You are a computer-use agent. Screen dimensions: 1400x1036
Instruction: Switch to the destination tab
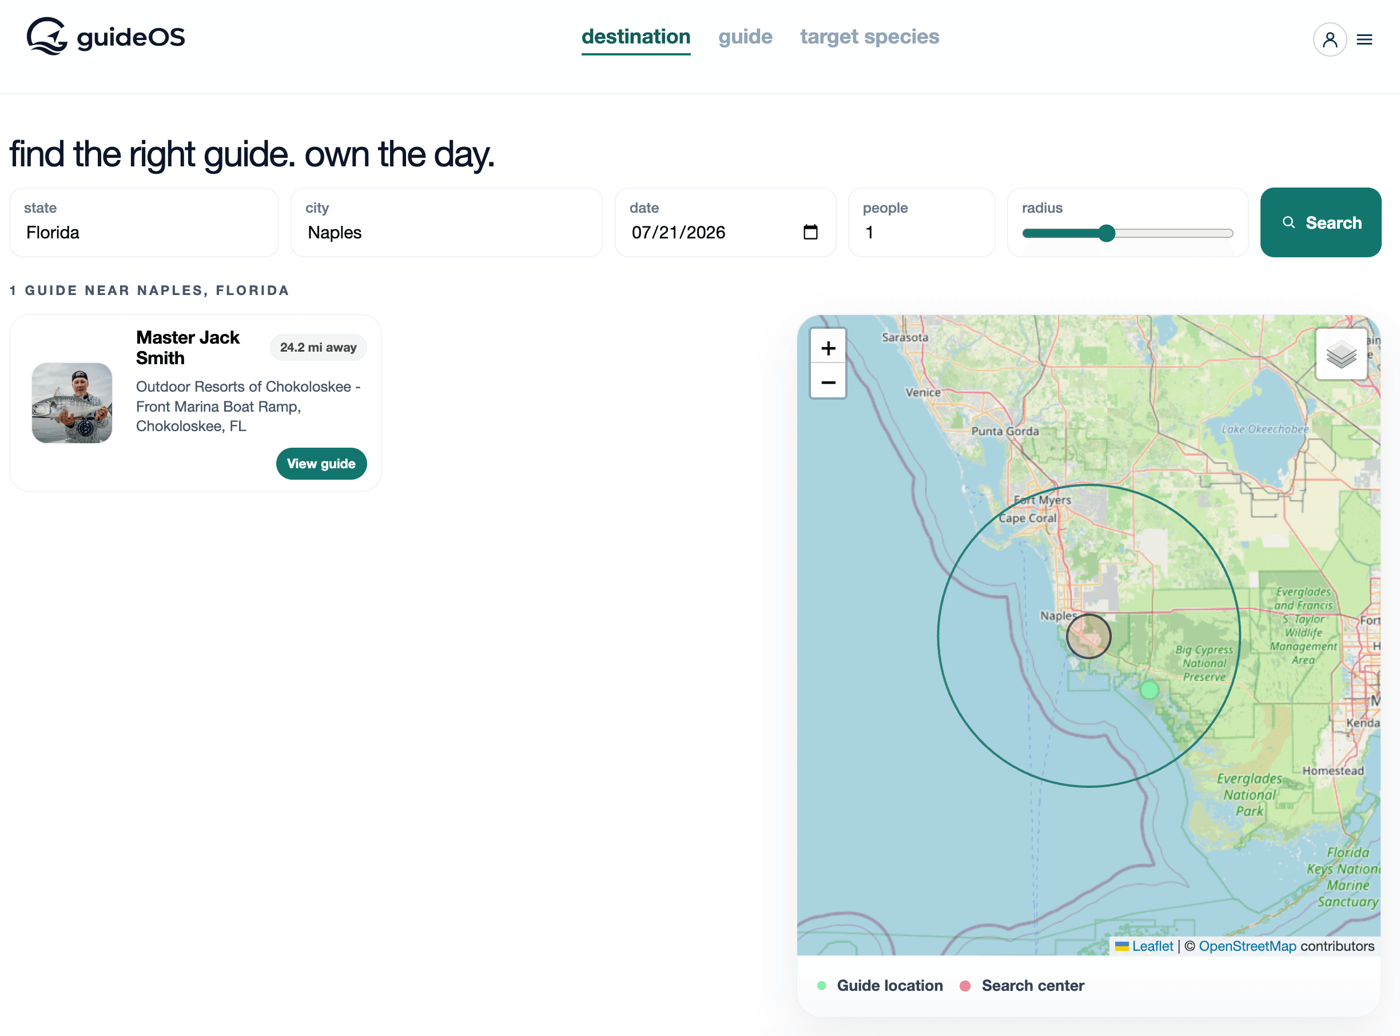[x=635, y=37]
